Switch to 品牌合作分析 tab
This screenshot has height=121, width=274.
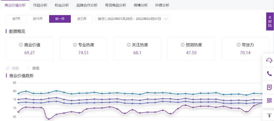(x=87, y=5)
